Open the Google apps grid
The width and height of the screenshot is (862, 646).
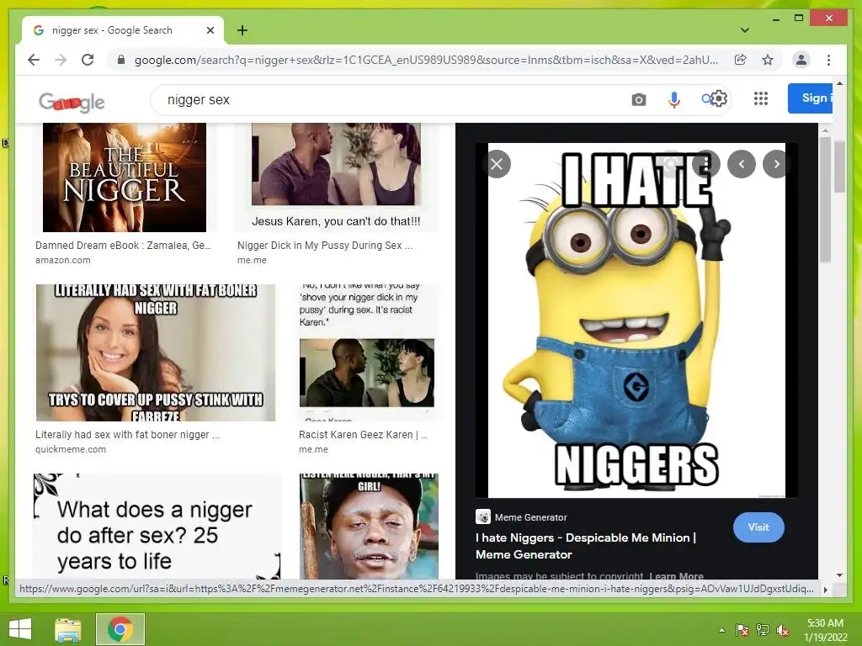[761, 99]
